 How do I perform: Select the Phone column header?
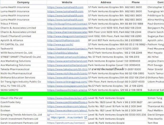click(x=135, y=2)
